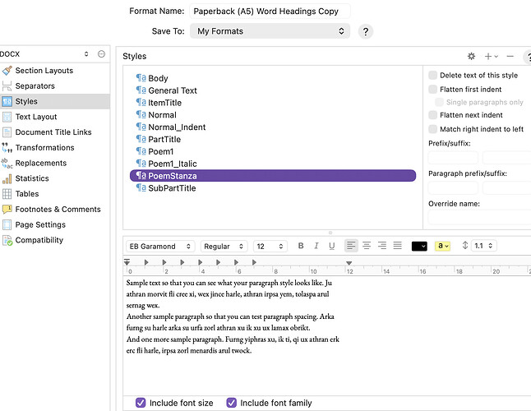
Task: Open black text color swatch
Action: (419, 246)
